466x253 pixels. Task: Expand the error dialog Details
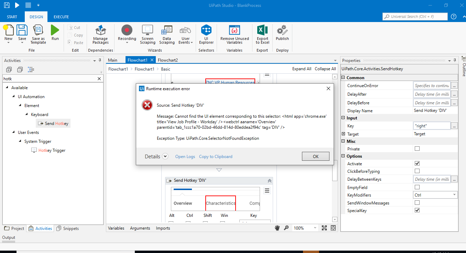165,156
